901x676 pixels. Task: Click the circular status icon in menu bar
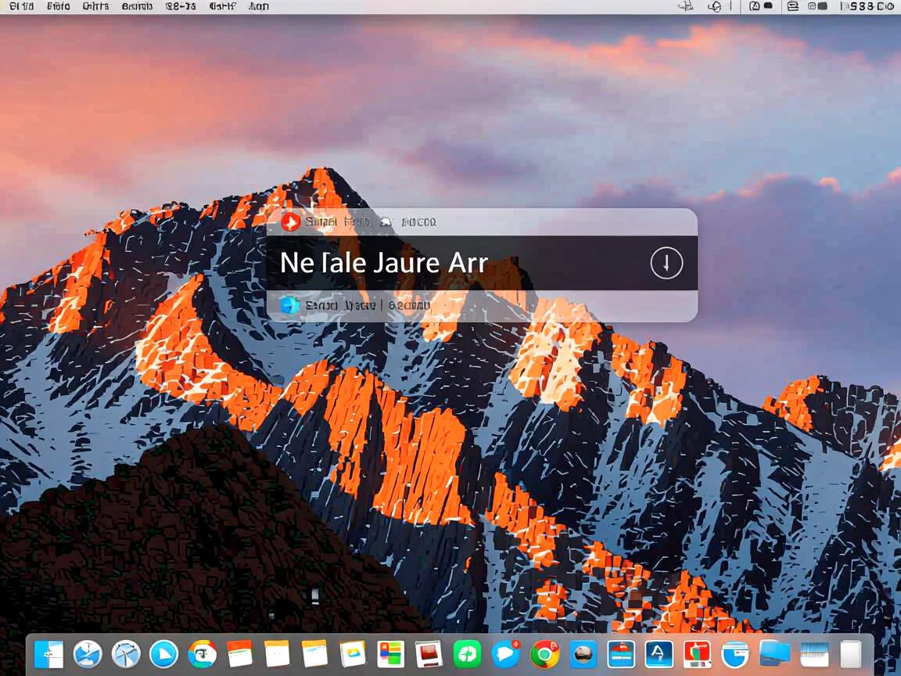(714, 6)
